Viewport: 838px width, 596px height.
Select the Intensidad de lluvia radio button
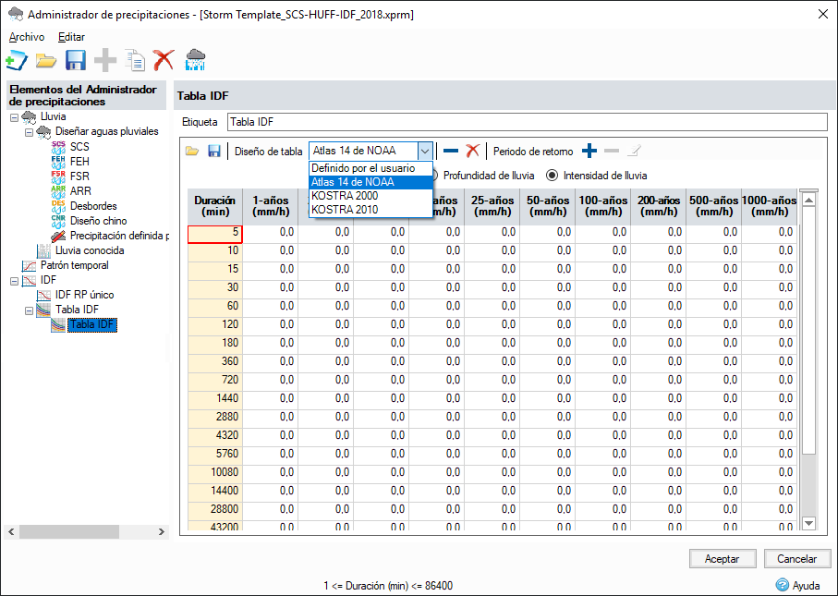[553, 175]
